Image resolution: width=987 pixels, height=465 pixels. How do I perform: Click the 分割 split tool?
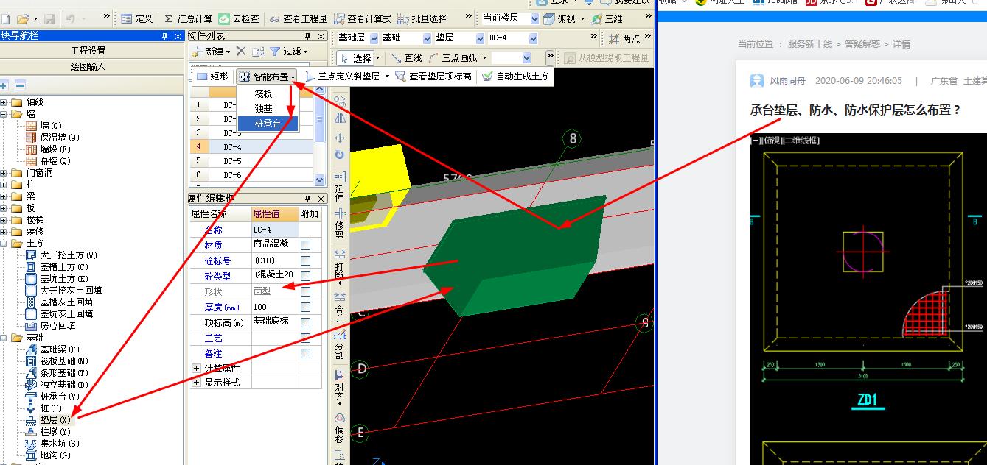click(340, 344)
